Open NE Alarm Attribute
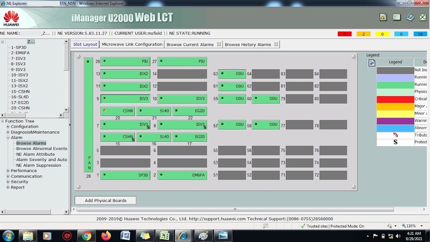 [x=35, y=154]
